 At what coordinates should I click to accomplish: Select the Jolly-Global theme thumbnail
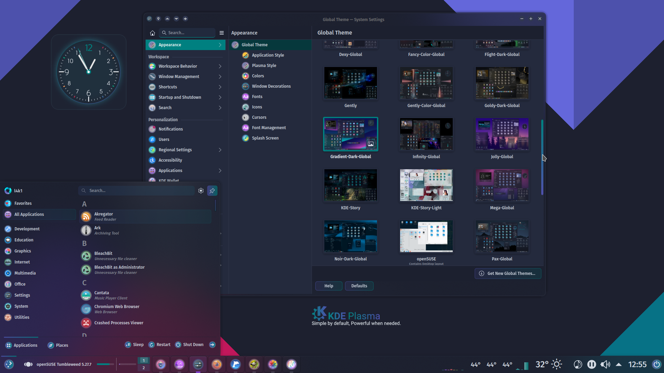click(502, 134)
